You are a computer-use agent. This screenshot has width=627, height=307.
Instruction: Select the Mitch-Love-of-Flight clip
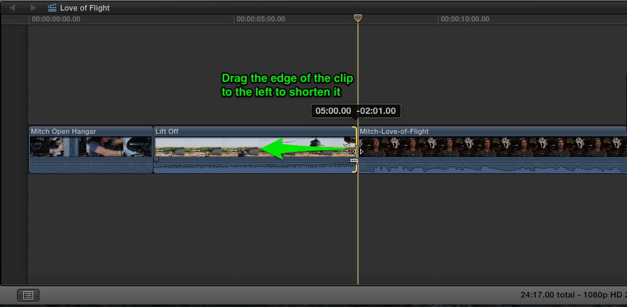(x=492, y=149)
